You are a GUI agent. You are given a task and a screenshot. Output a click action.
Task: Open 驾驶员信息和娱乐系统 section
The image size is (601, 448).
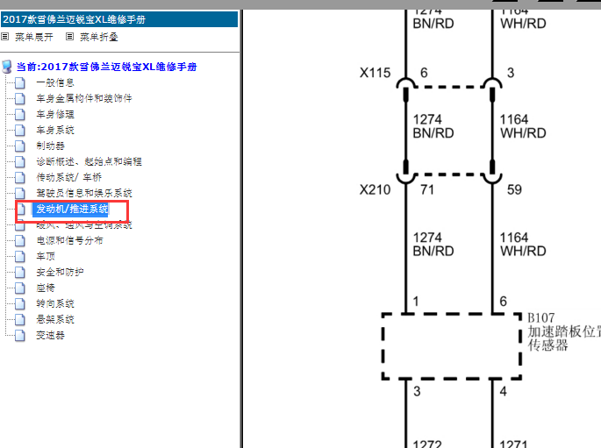click(84, 193)
